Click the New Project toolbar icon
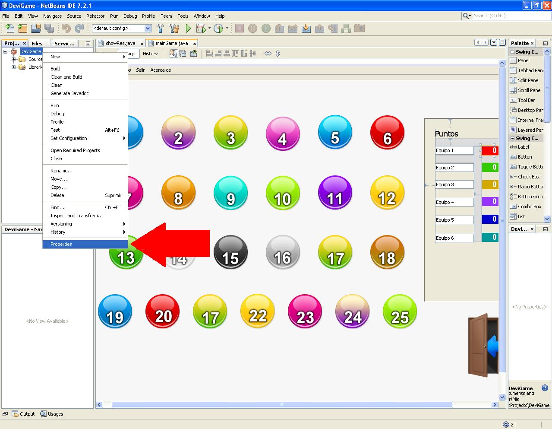The width and height of the screenshot is (552, 429). [23, 29]
